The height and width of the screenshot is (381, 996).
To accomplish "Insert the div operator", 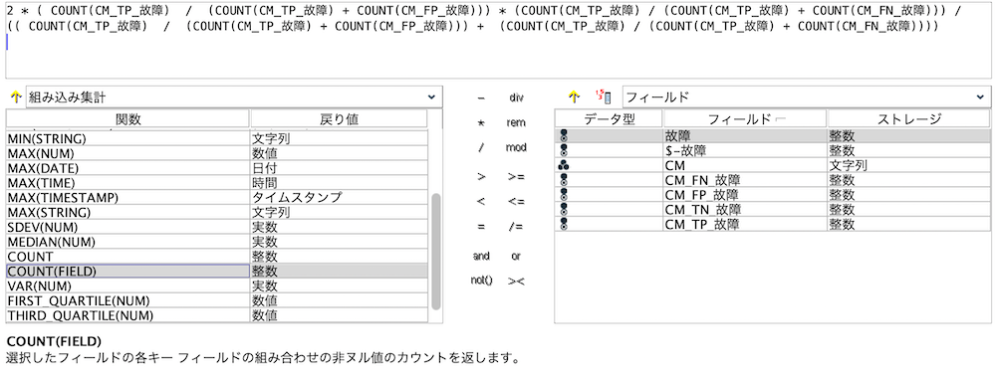I will tap(516, 98).
